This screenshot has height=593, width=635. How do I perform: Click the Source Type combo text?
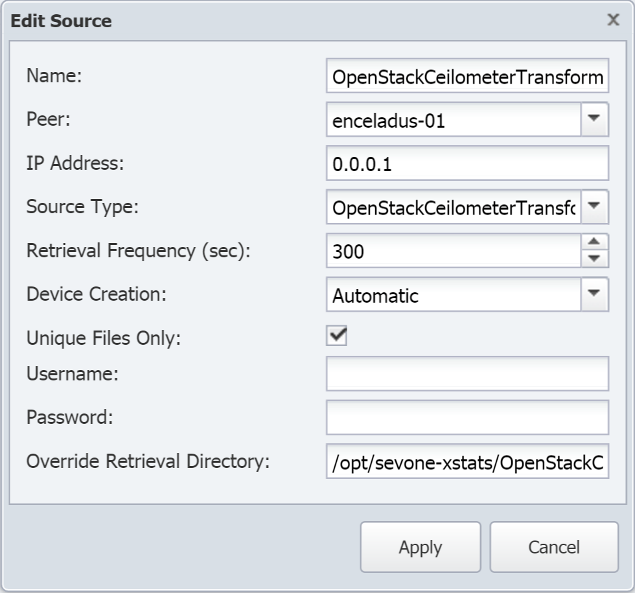tap(454, 207)
